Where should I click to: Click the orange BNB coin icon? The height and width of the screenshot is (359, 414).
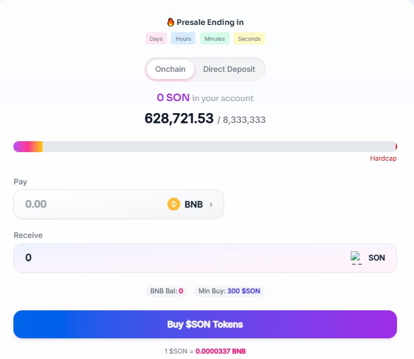pos(174,204)
